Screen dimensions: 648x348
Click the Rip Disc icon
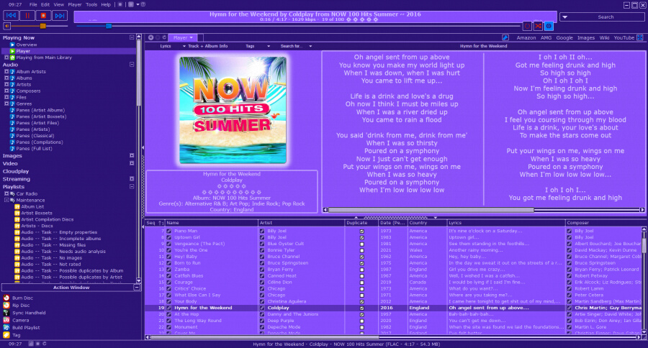[6, 305]
